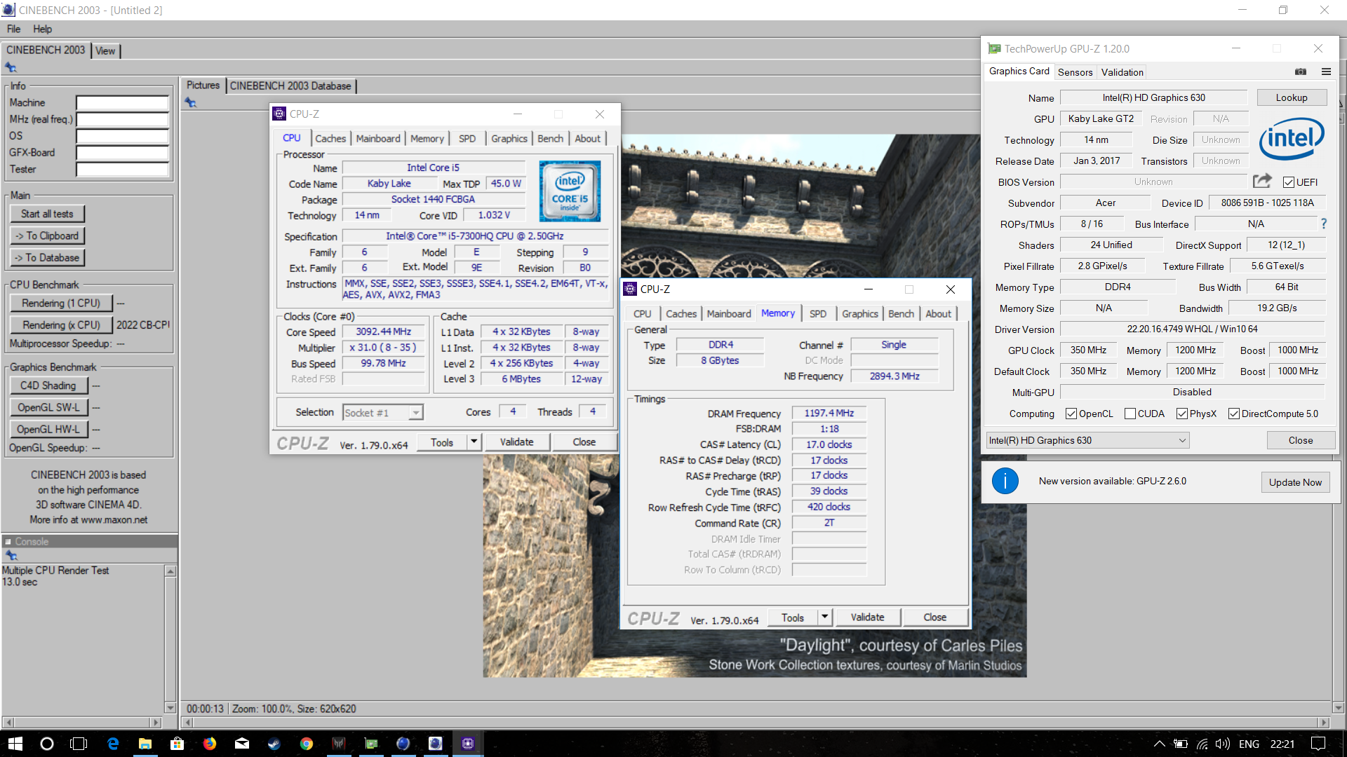This screenshot has width=1347, height=757.
Task: Collapse the Console panel header
Action: coord(89,541)
